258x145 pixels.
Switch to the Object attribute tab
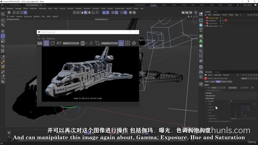(218, 82)
